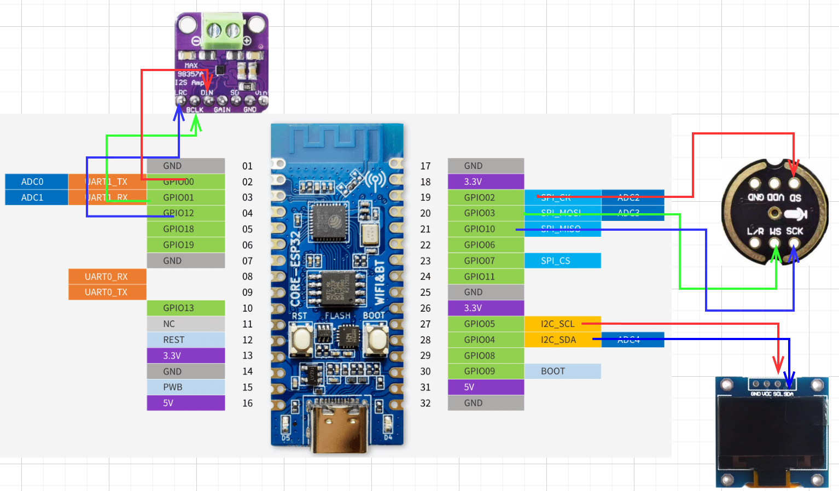Click the GAIN pin on the amplifier module
The height and width of the screenshot is (491, 839).
[x=222, y=101]
